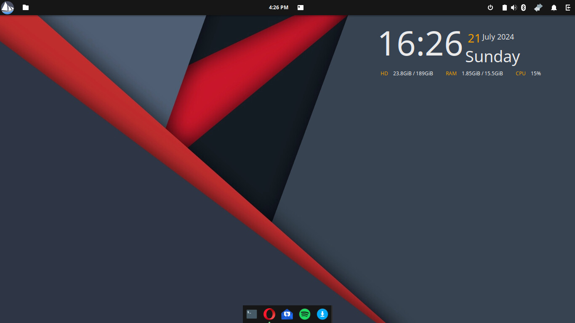This screenshot has width=575, height=323.
Task: Open the Solus Budgie application menu
Action: 8,8
